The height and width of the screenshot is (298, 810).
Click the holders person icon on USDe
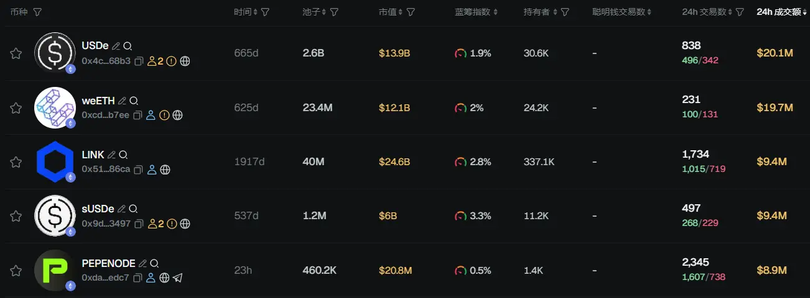151,61
